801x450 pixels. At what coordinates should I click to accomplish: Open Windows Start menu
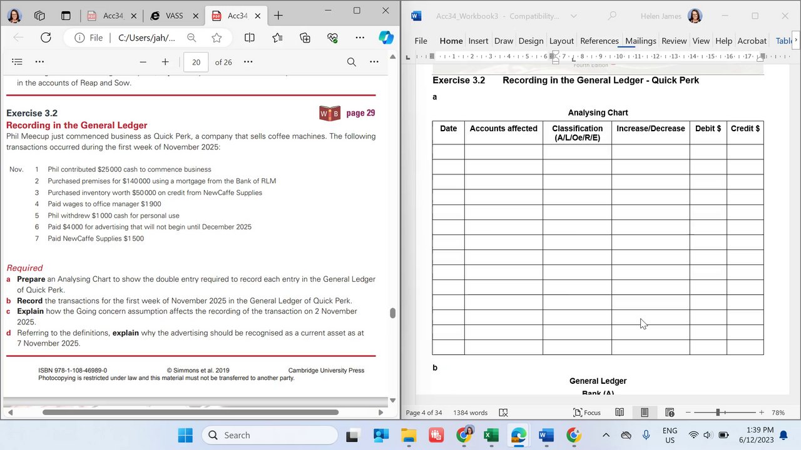click(185, 435)
